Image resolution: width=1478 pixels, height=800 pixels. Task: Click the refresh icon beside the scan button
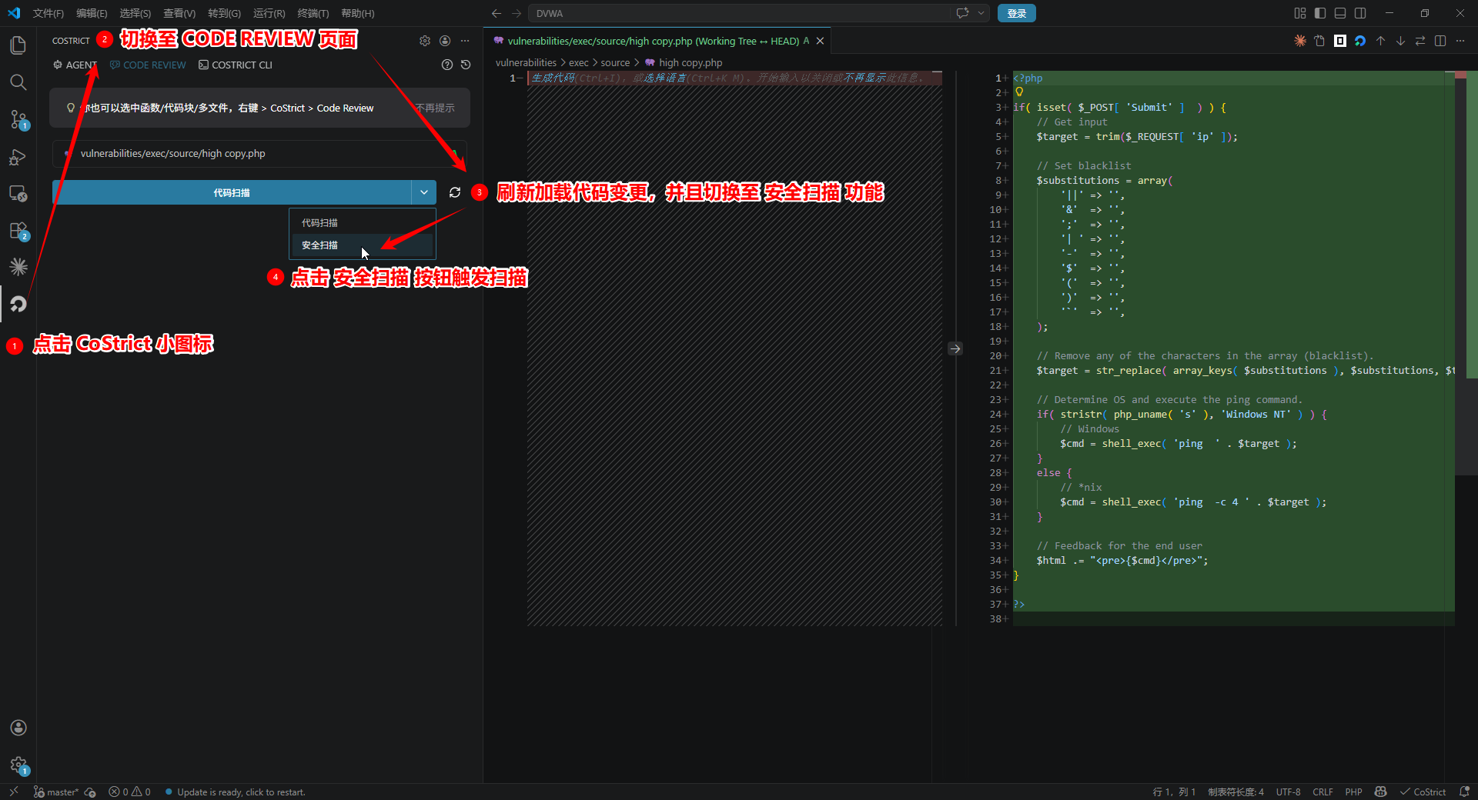tap(455, 192)
